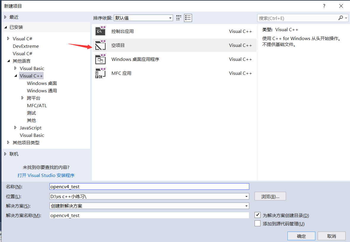Image resolution: width=350 pixels, height=242 pixels.
Task: Click the Console App (控制台应用) template icon
Action: click(x=100, y=31)
